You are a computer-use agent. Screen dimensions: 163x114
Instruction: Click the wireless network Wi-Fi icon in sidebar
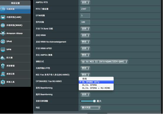tap(3, 9)
